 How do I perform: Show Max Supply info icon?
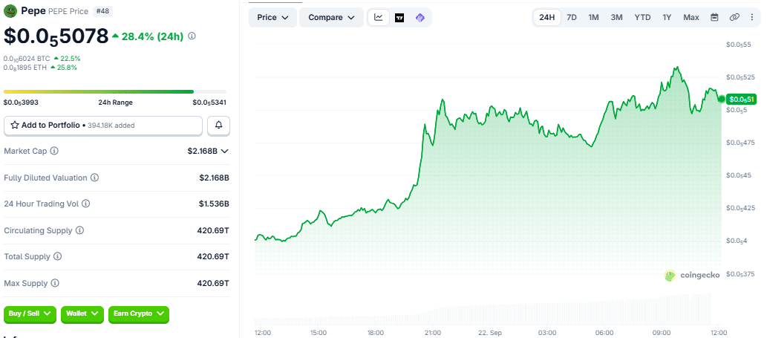click(55, 283)
